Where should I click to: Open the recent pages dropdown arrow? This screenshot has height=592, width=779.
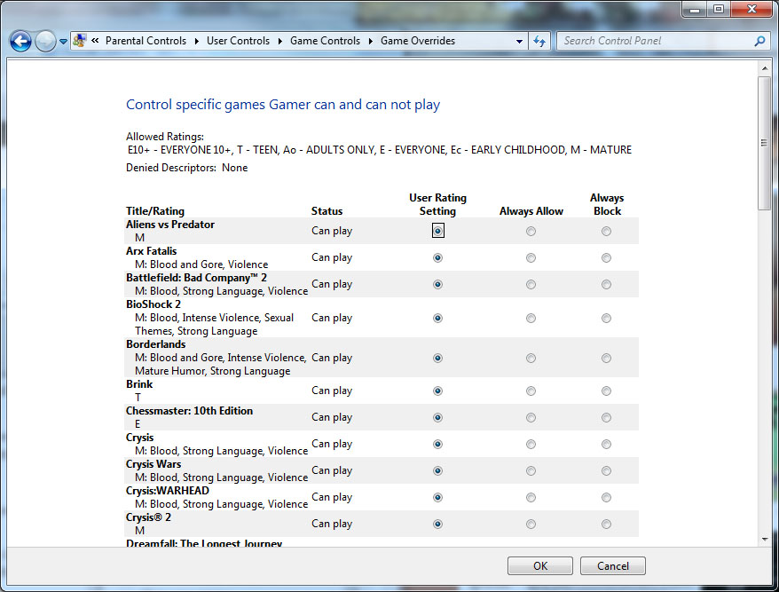pyautogui.click(x=63, y=41)
